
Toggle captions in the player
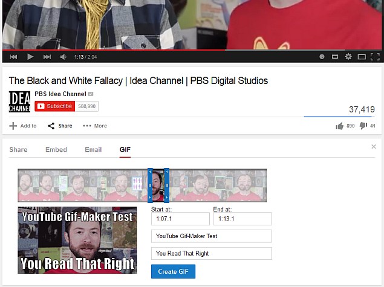tap(334, 57)
